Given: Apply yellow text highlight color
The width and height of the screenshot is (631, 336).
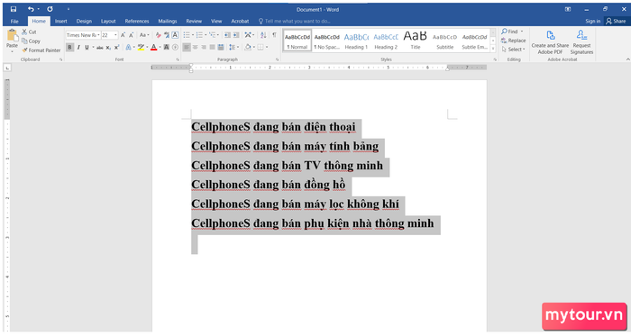Looking at the screenshot, I should click(x=140, y=48).
